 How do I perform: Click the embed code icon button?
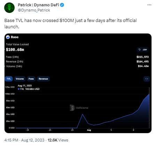[x=147, y=79]
